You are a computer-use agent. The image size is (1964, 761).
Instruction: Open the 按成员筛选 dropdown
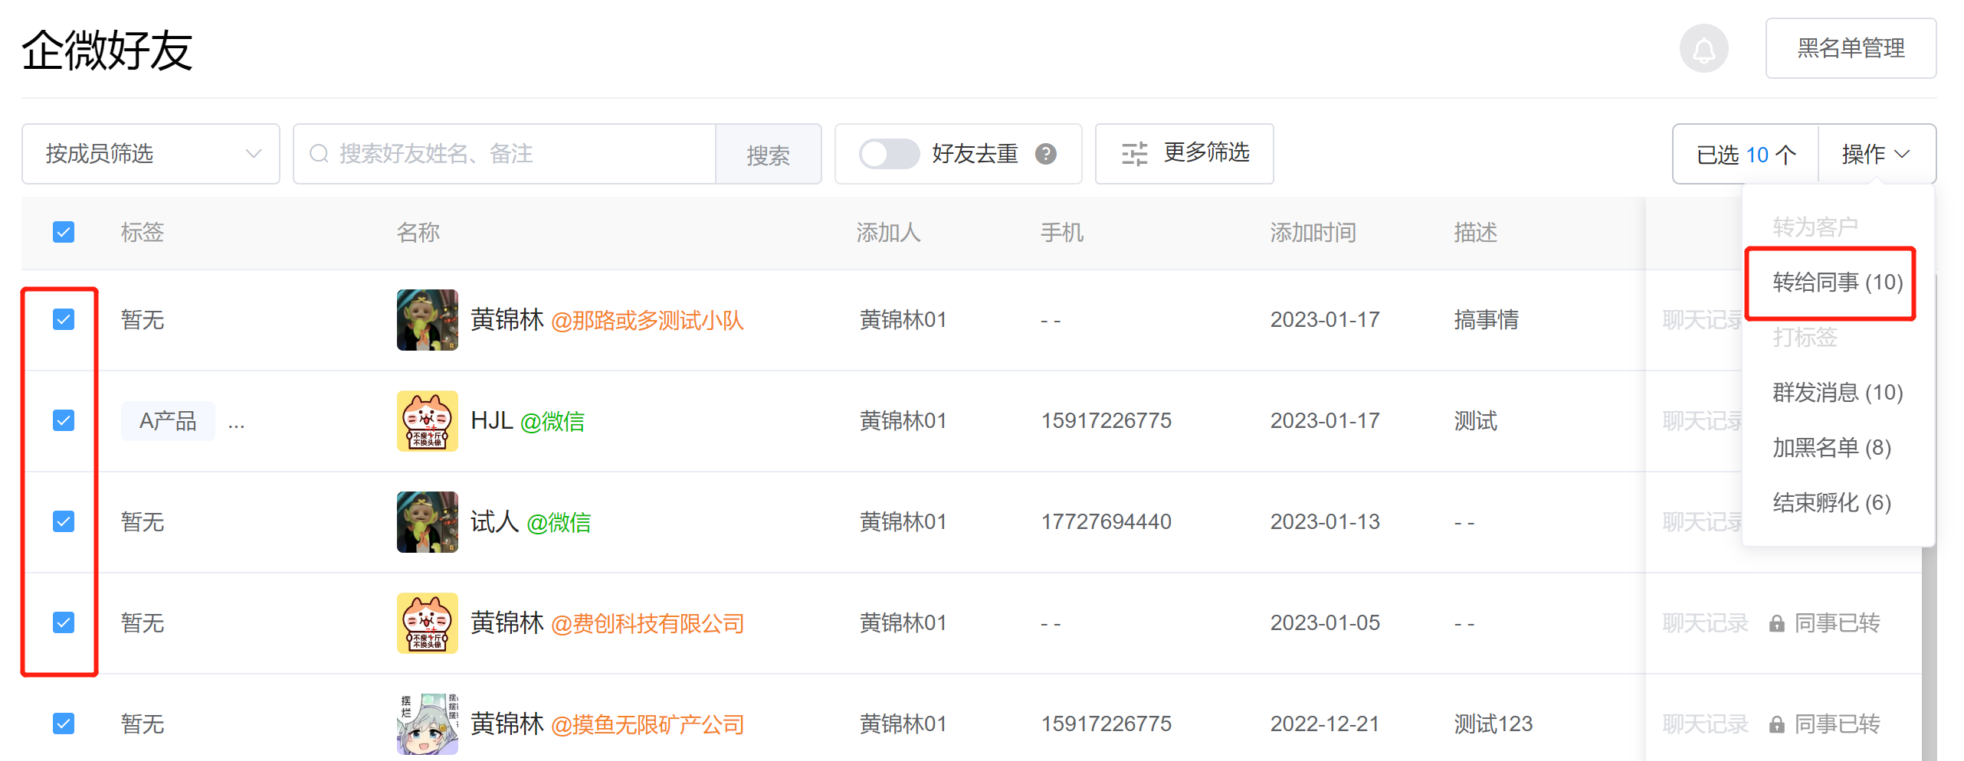[151, 154]
